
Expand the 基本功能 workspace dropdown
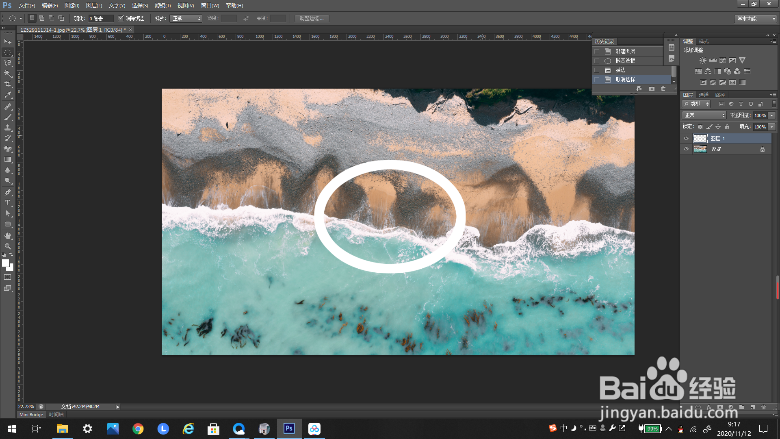pos(756,19)
